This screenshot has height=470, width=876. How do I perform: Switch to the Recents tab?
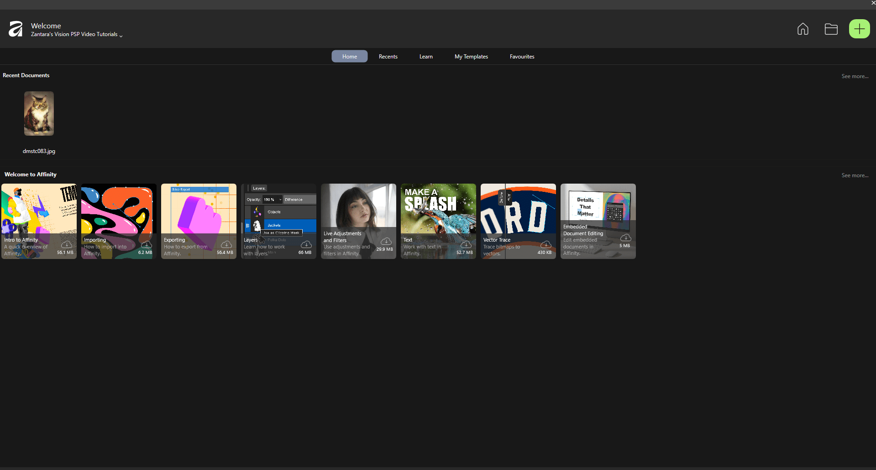point(388,57)
